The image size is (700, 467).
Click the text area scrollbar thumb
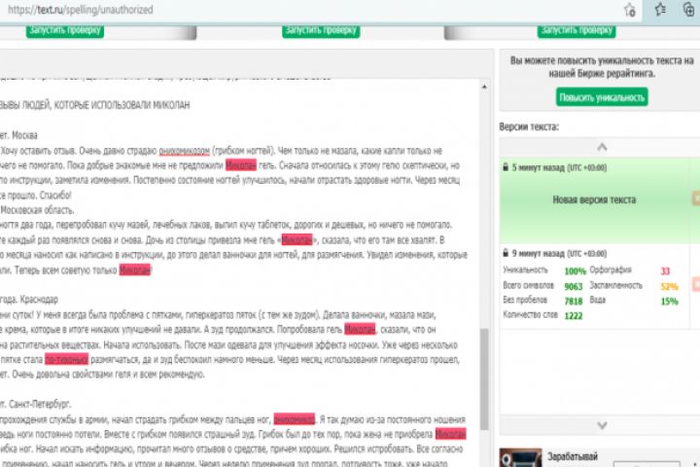[x=484, y=379]
